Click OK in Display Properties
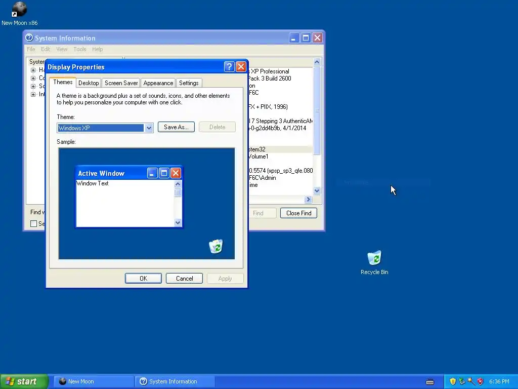Image resolution: width=518 pixels, height=389 pixels. [143, 279]
